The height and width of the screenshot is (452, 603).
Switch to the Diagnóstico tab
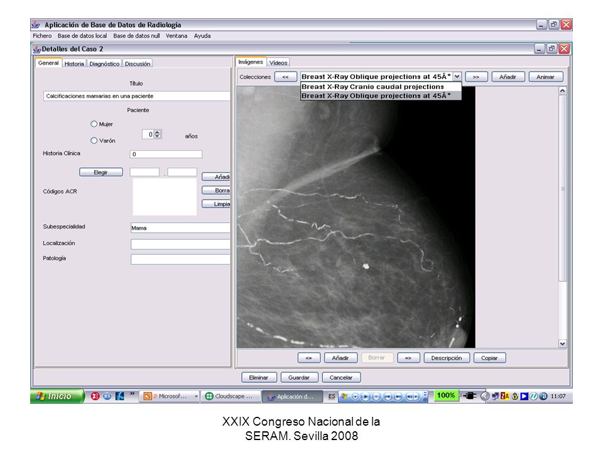click(x=105, y=64)
